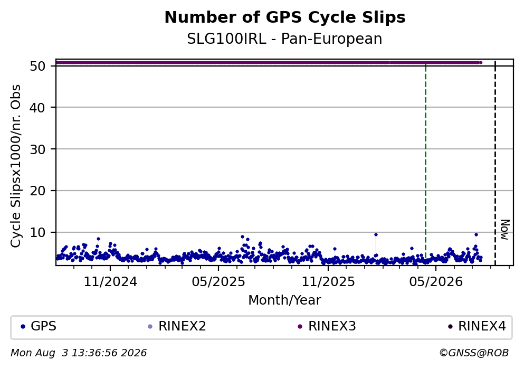Click the 05/2025 x-axis tick label
Image resolution: width=524 pixels, height=369 pixels.
(x=218, y=282)
